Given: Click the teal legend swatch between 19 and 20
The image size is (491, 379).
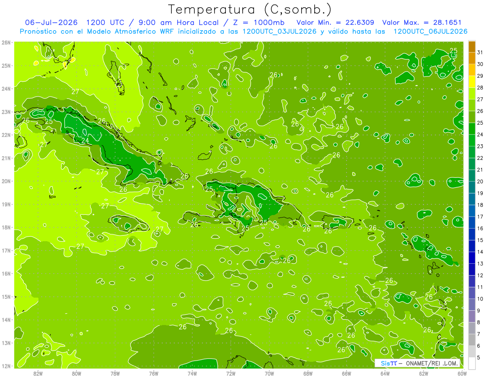Looking at the screenshot, I should coord(472,188).
